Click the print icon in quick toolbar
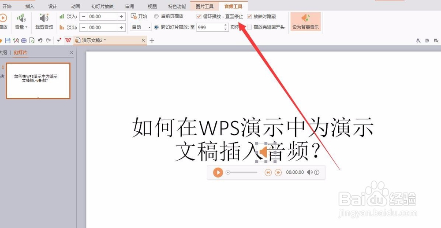441x228 pixels. (x=24, y=40)
